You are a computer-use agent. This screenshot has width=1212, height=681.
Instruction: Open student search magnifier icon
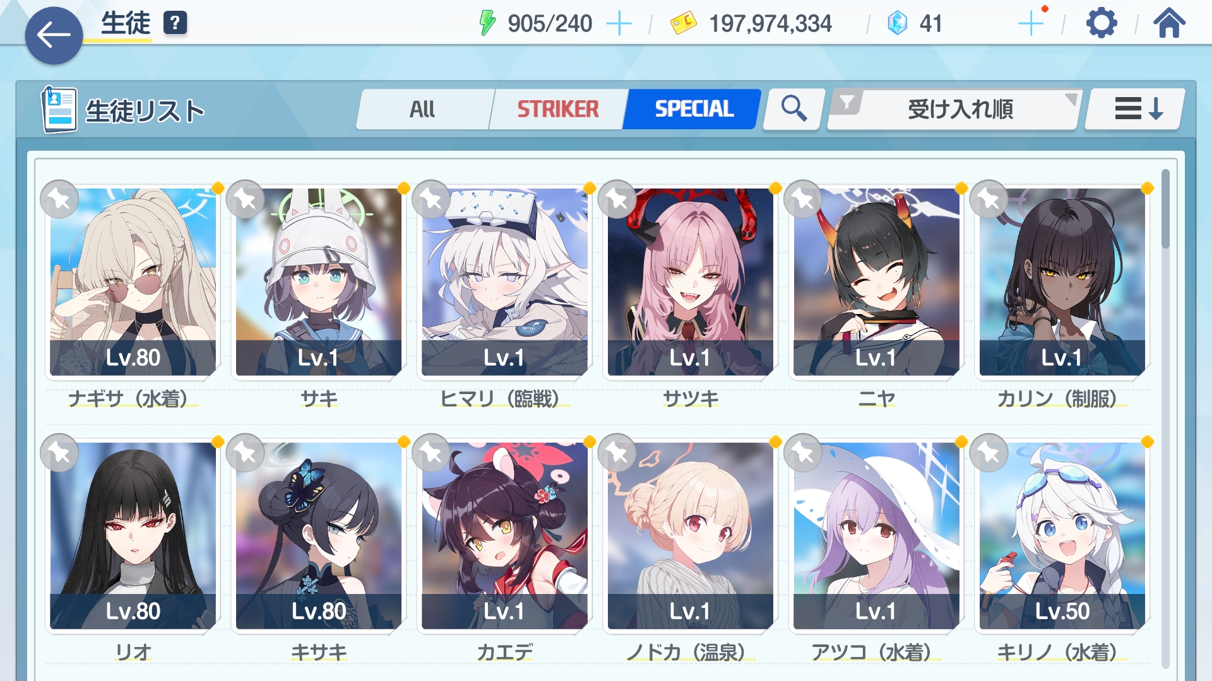793,108
